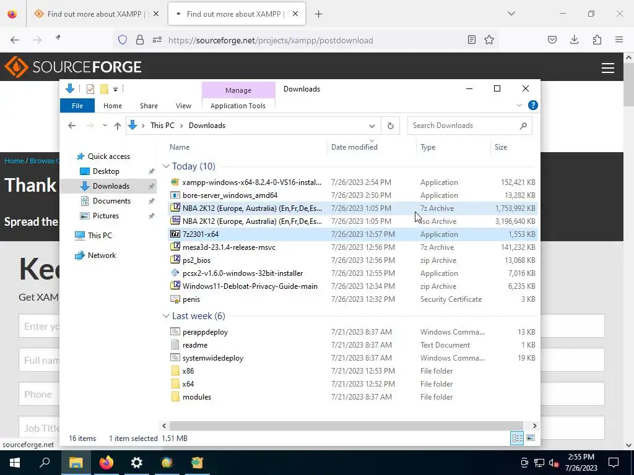Select the readme text document

(352, 345)
